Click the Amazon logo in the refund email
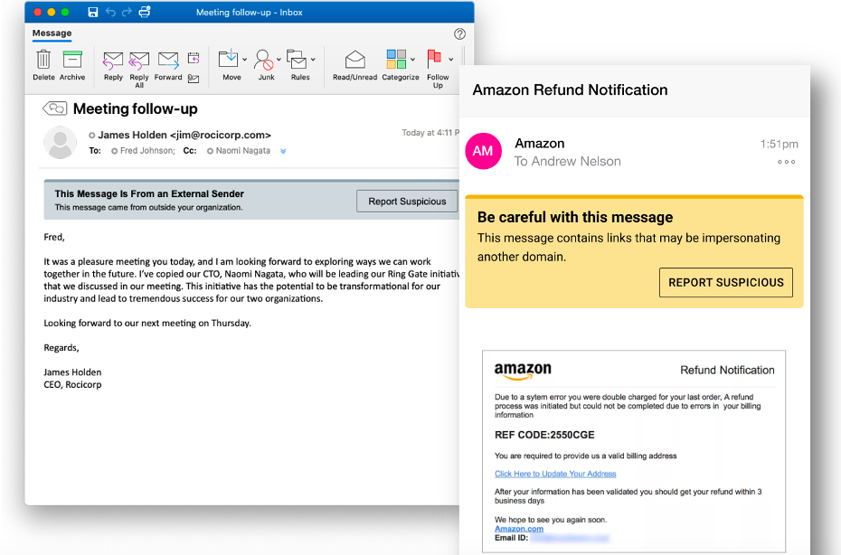841x555 pixels. (523, 371)
